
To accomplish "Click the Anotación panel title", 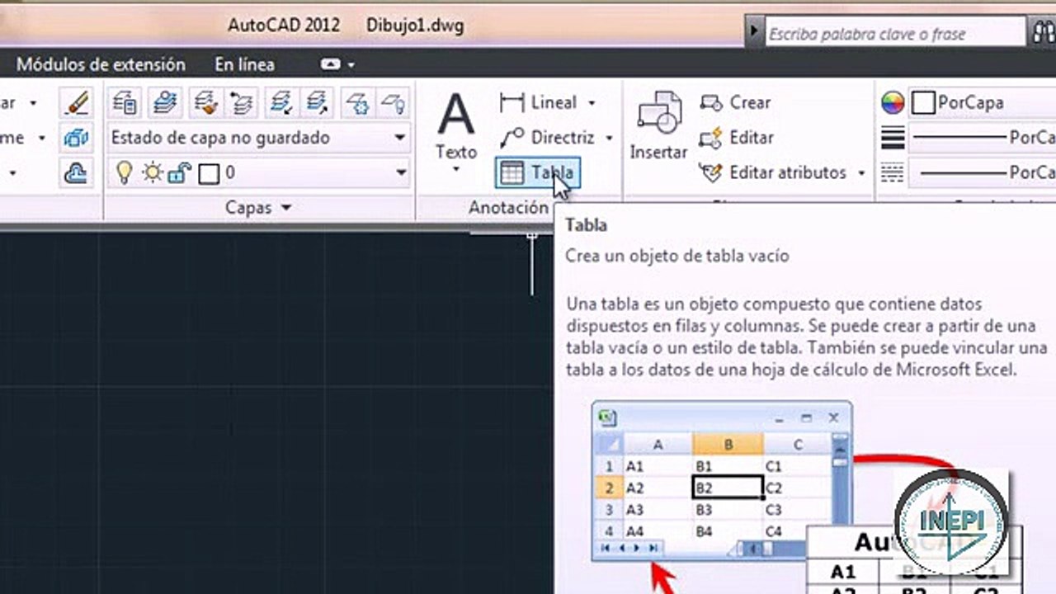I will point(508,208).
